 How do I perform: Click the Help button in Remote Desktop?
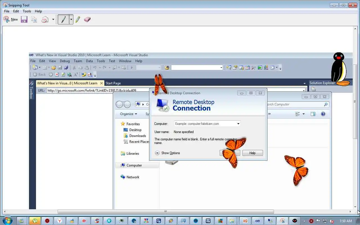click(253, 153)
